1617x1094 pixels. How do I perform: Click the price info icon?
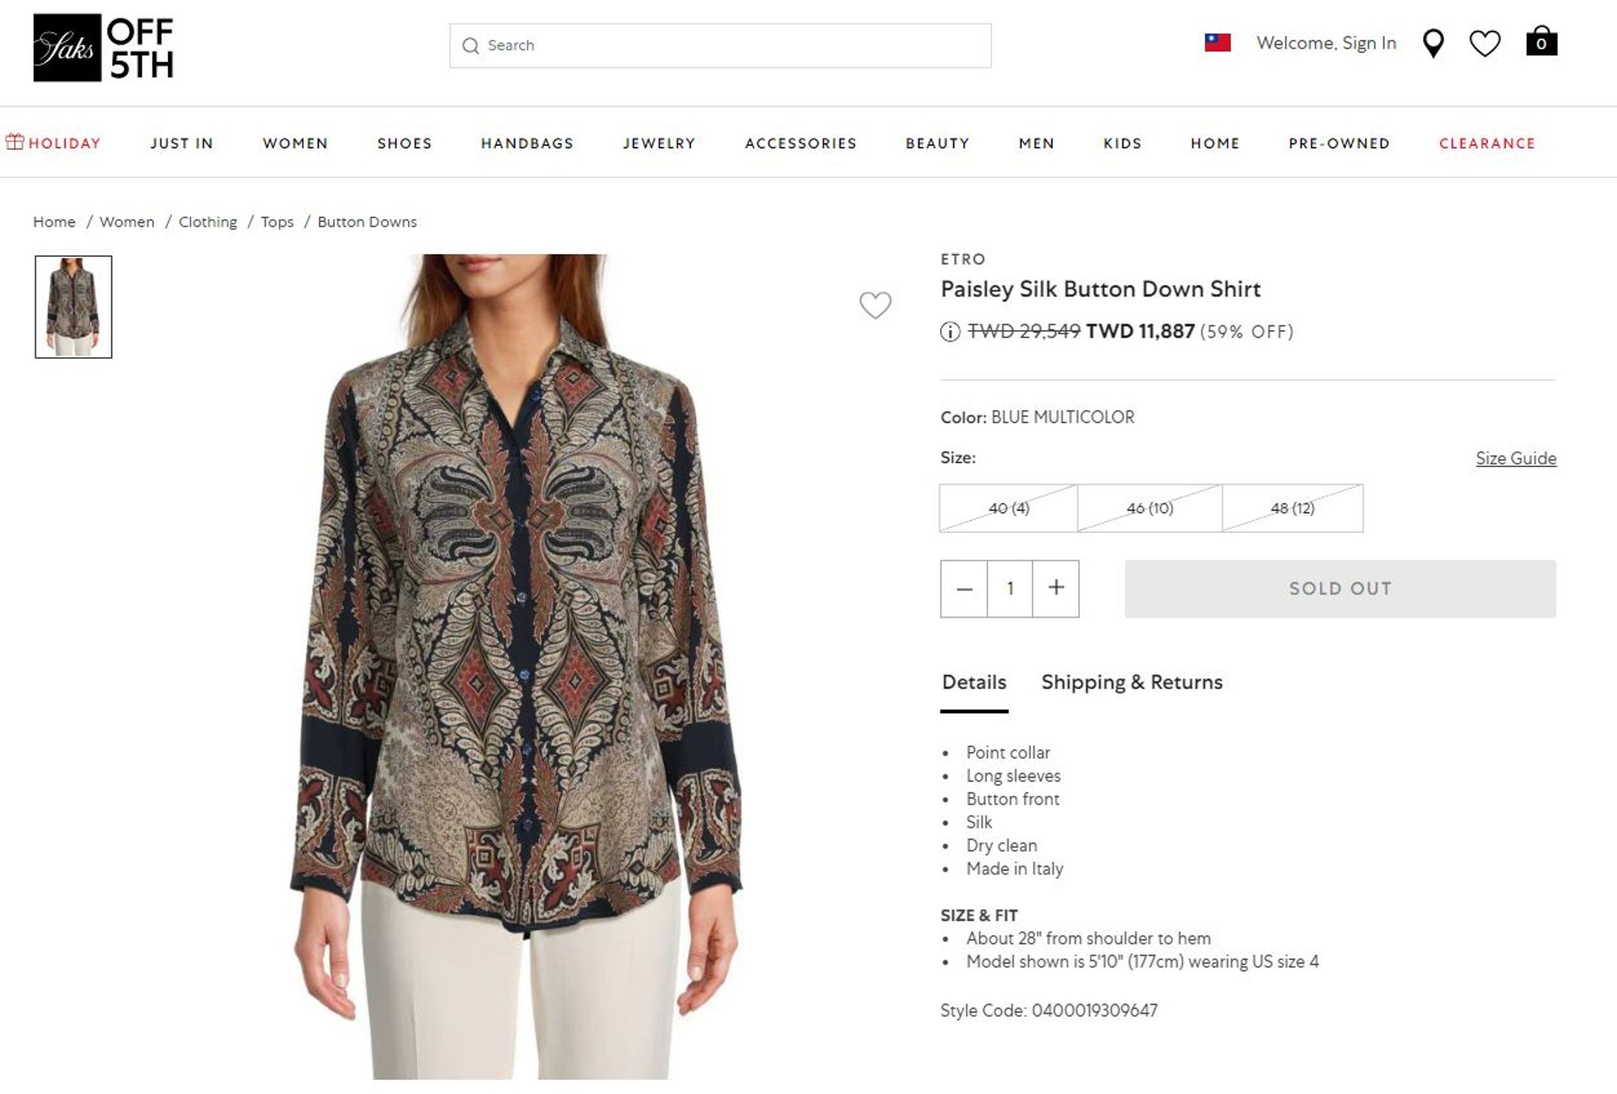950,331
